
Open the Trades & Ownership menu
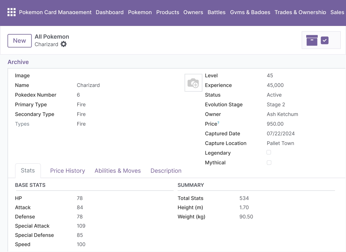click(300, 12)
